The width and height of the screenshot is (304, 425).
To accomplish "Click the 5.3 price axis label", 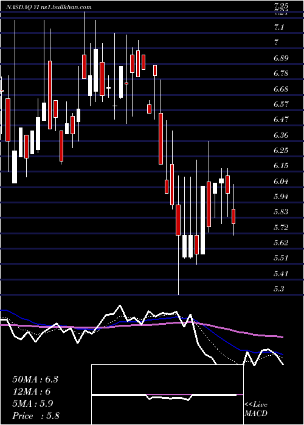I will tap(279, 288).
